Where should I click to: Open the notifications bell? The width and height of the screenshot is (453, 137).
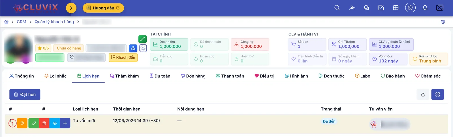pos(425,8)
